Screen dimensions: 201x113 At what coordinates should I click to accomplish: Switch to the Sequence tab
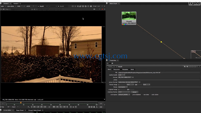pyautogui.click(x=117, y=70)
